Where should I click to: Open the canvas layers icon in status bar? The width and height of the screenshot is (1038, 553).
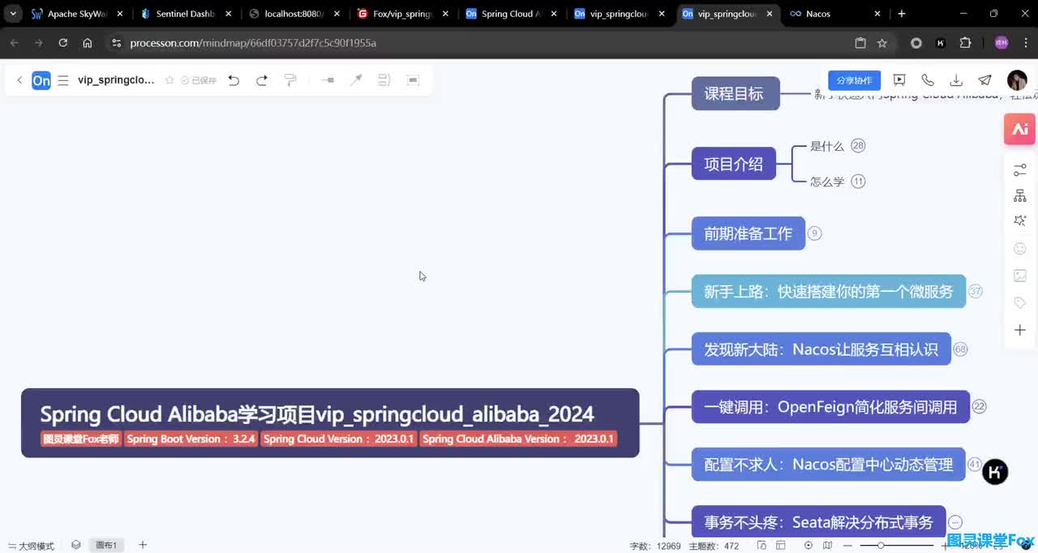click(x=75, y=545)
